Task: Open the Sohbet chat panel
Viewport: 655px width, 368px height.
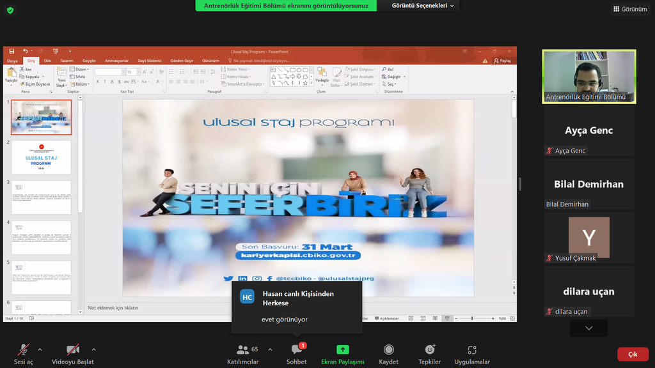Action: 296,353
